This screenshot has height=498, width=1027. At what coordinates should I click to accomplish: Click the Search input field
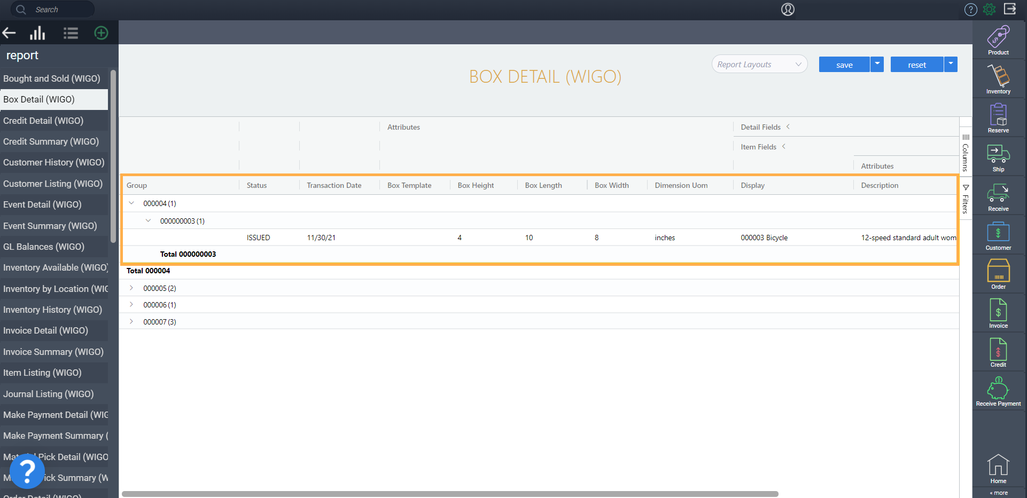52,9
